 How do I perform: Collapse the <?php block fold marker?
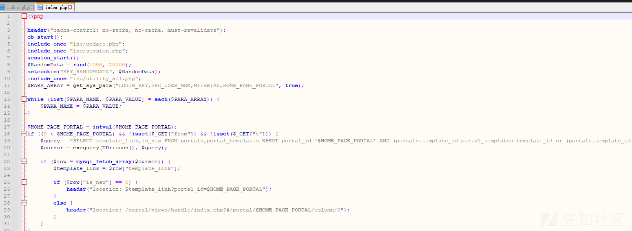click(x=24, y=16)
